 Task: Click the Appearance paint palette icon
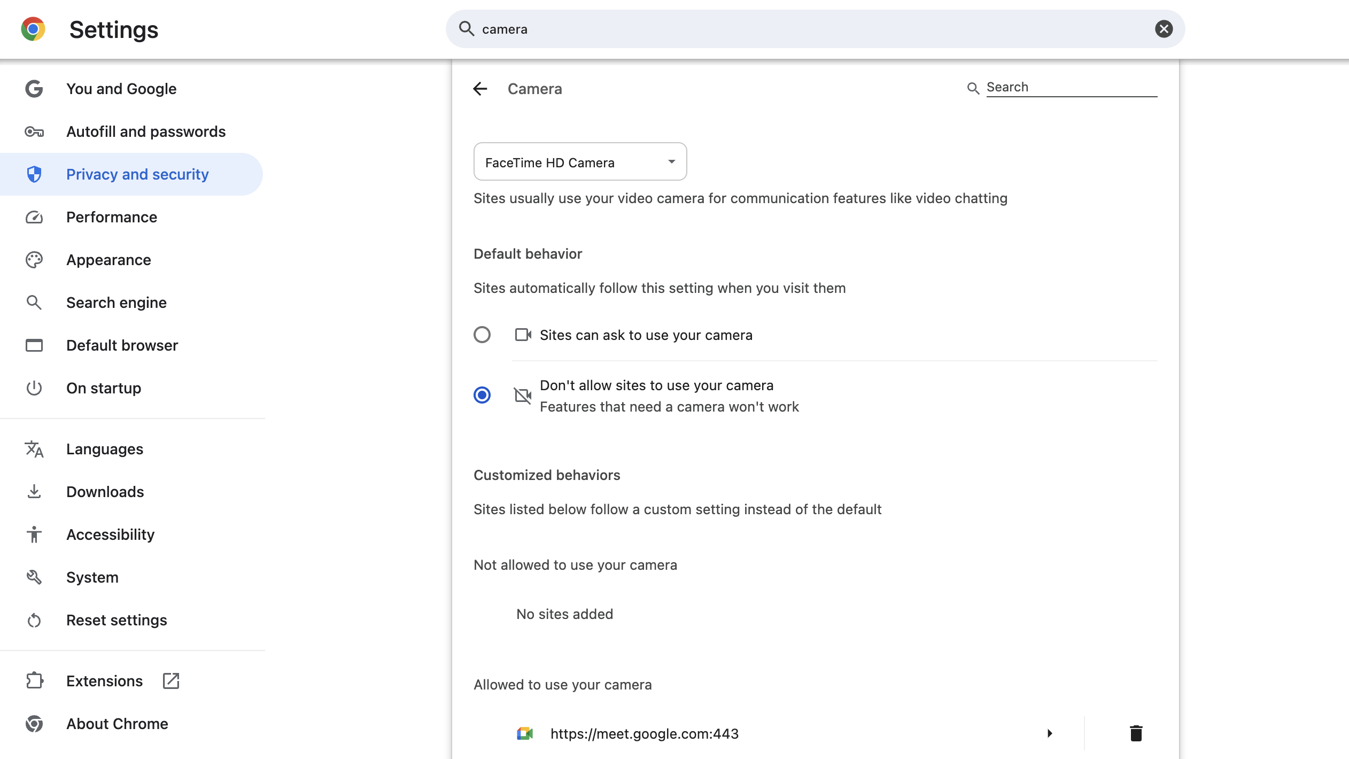point(33,259)
